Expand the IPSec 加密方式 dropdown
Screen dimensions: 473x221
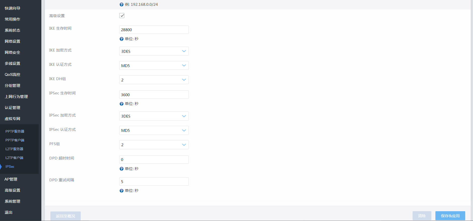[154, 116]
